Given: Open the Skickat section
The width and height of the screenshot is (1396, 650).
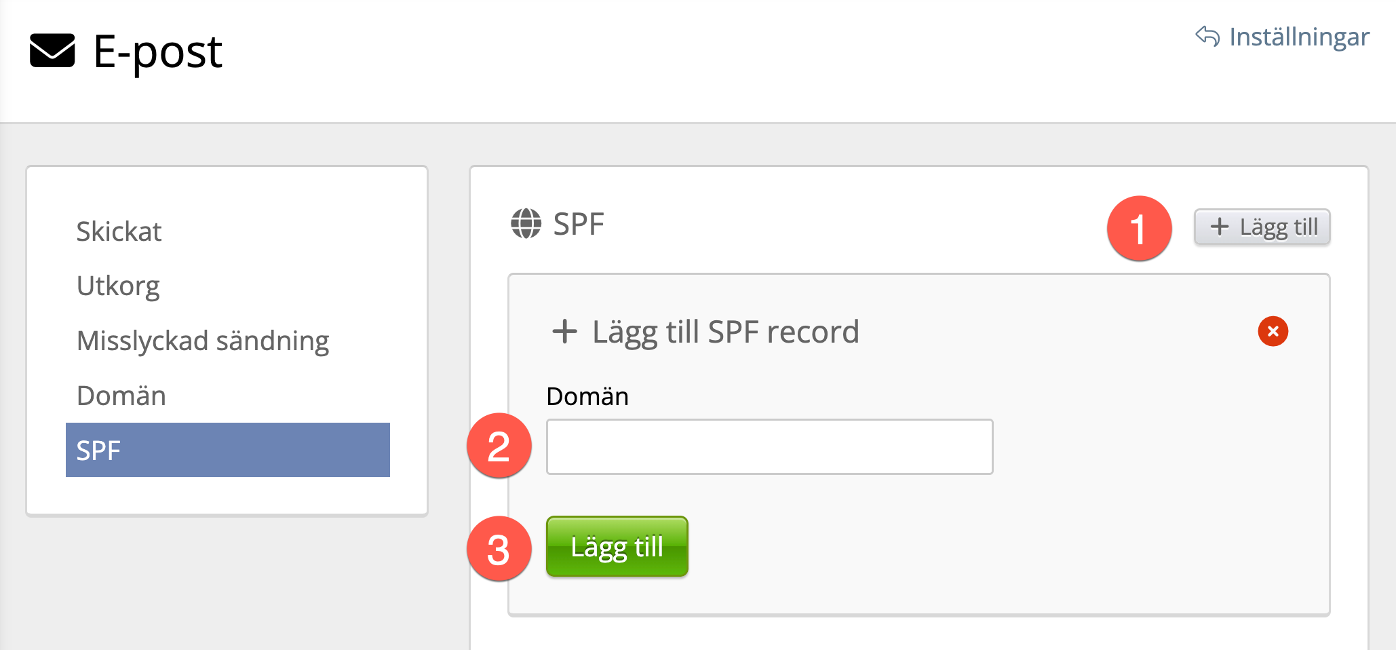Looking at the screenshot, I should tap(119, 231).
